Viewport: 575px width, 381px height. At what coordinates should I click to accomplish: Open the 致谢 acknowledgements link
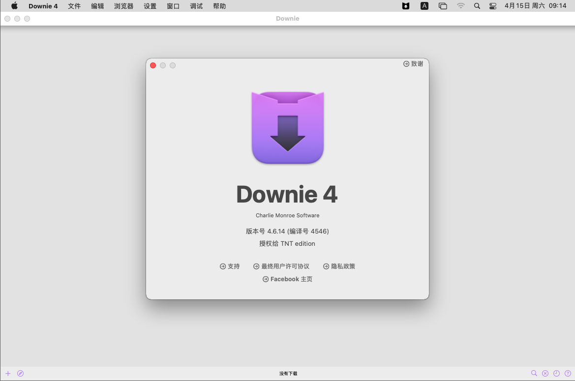413,63
